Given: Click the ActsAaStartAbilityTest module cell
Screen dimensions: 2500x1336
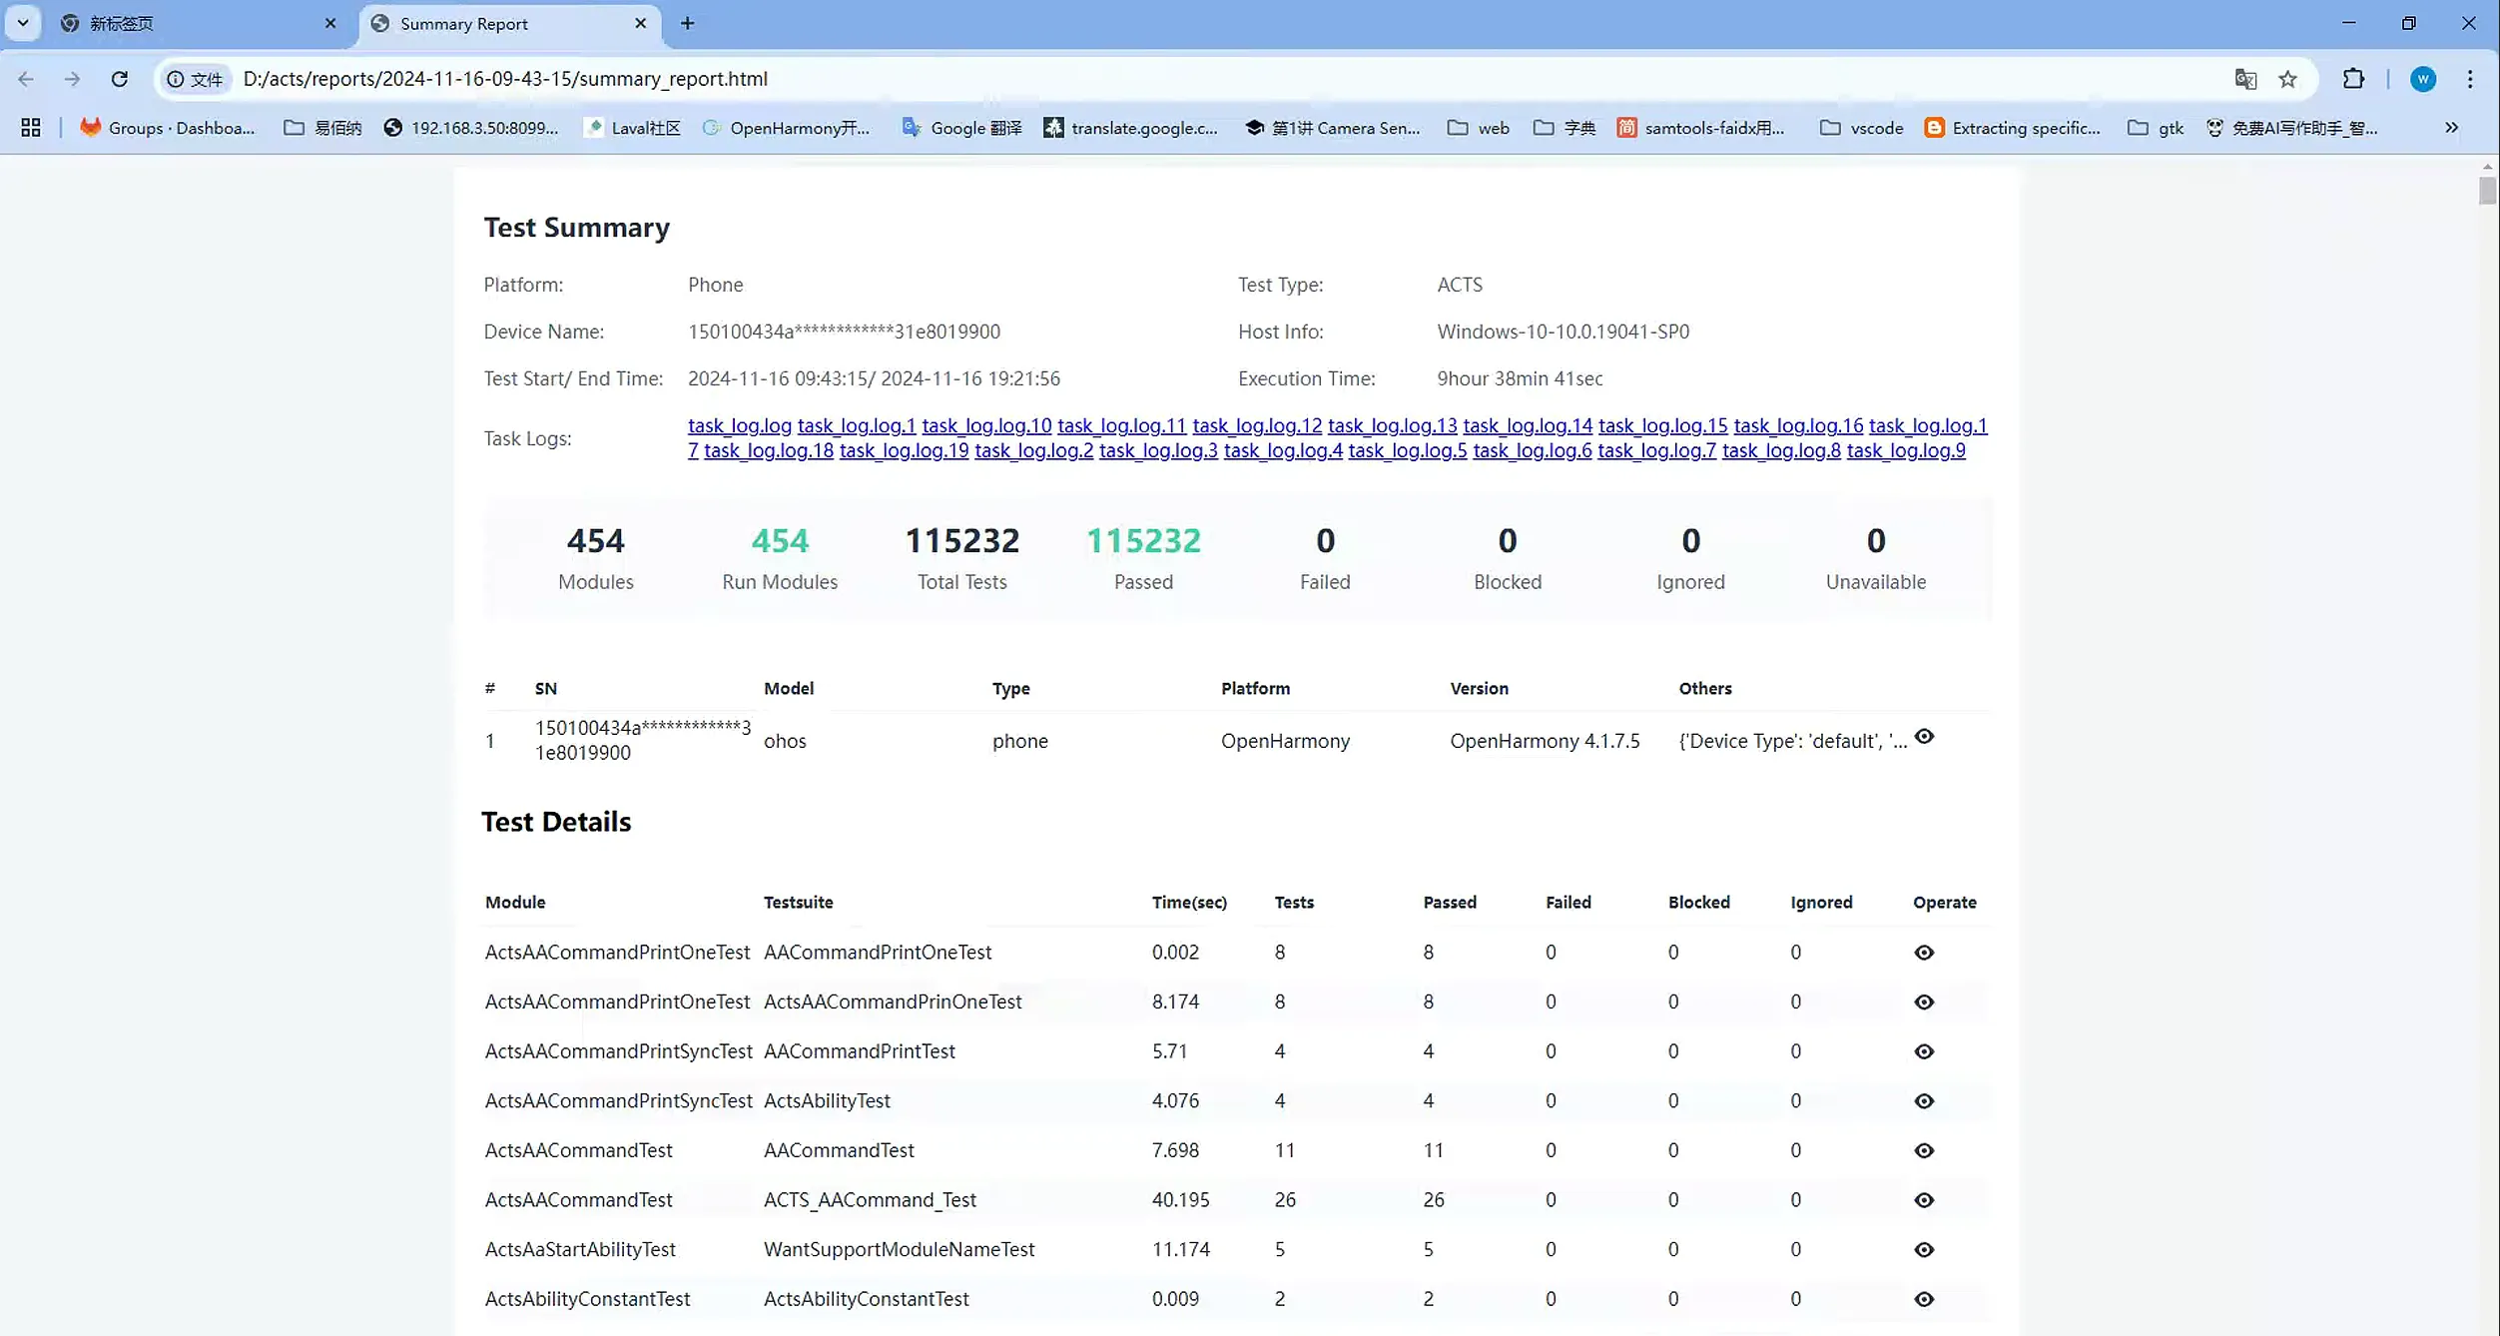Looking at the screenshot, I should click(580, 1249).
